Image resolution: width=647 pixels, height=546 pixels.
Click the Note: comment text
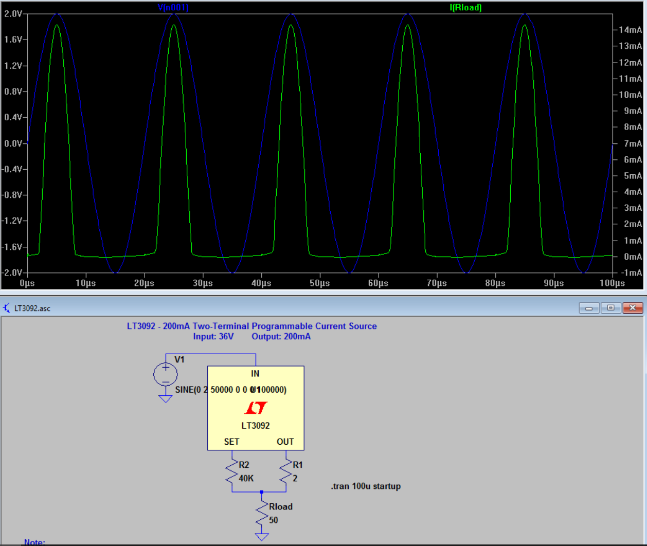point(34,542)
